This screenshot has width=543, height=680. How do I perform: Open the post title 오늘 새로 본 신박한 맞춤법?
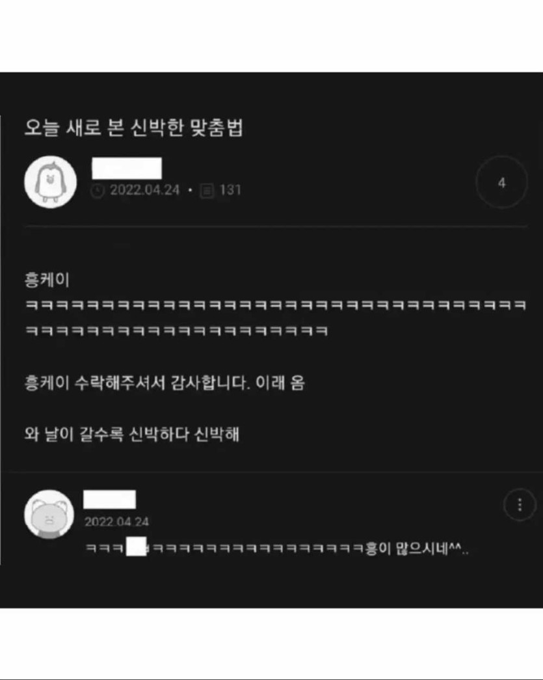pyautogui.click(x=133, y=127)
